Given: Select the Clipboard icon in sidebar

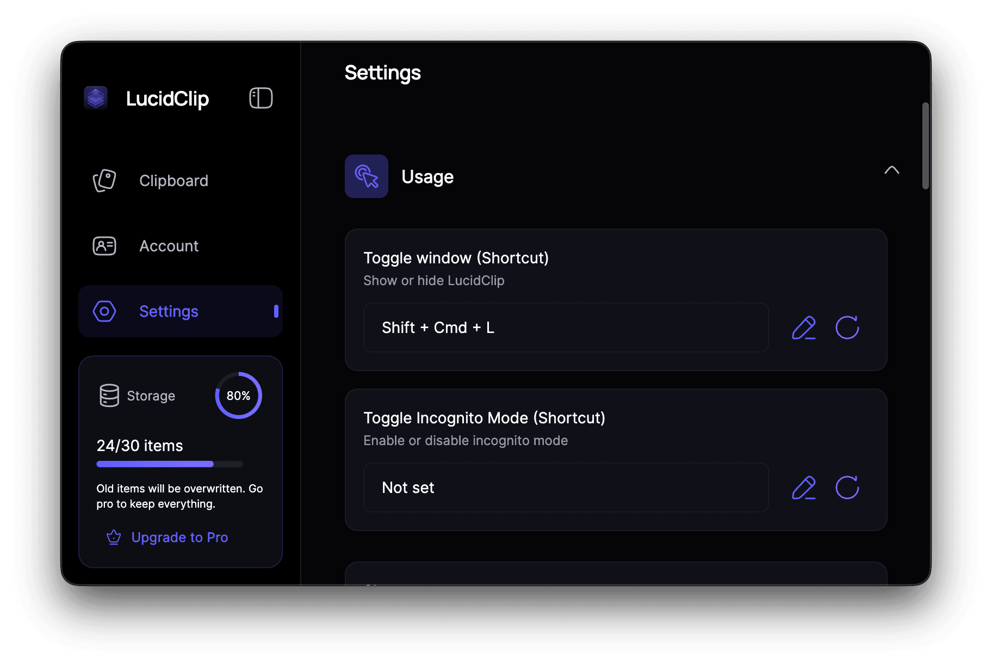Looking at the screenshot, I should 104,181.
